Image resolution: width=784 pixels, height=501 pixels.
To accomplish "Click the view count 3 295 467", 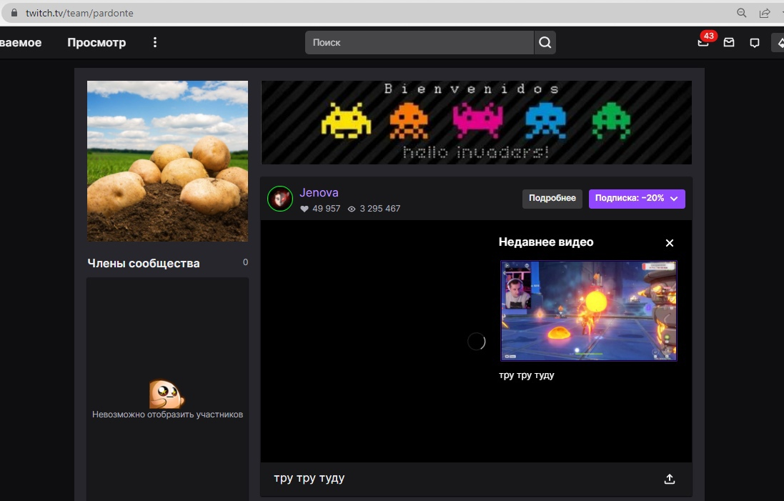I will pos(374,209).
